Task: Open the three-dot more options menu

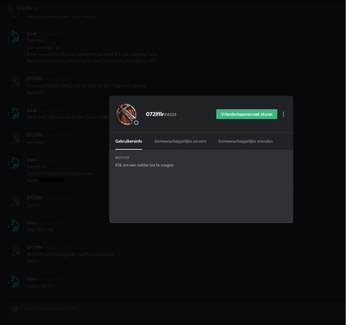Action: tap(283, 114)
